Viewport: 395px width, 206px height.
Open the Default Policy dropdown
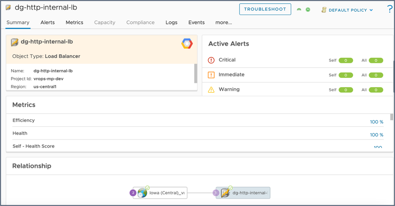(x=348, y=10)
